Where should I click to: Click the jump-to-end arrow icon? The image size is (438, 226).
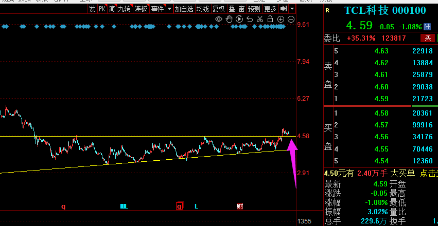coord(284,9)
